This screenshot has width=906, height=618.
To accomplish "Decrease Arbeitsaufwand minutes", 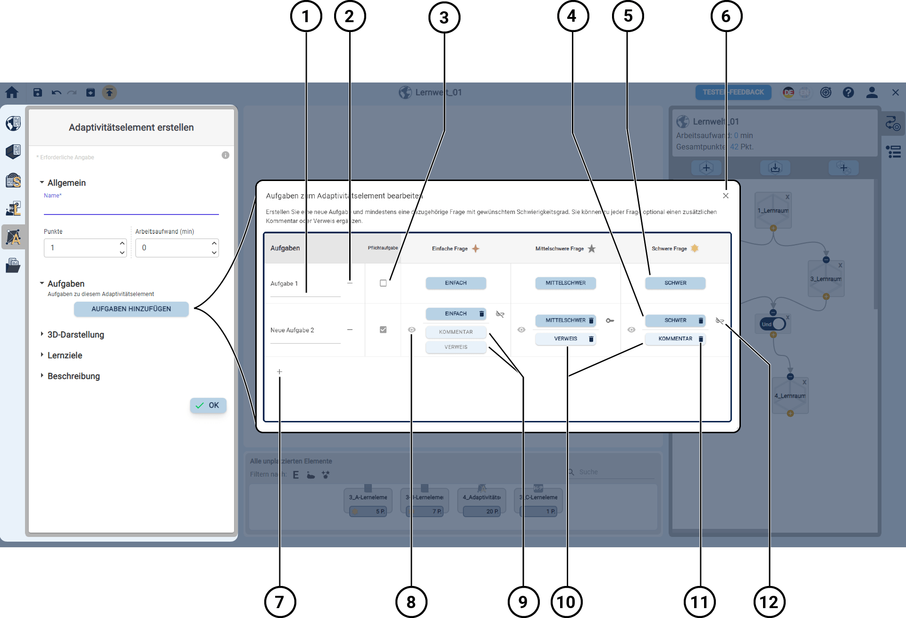I will click(x=214, y=253).
